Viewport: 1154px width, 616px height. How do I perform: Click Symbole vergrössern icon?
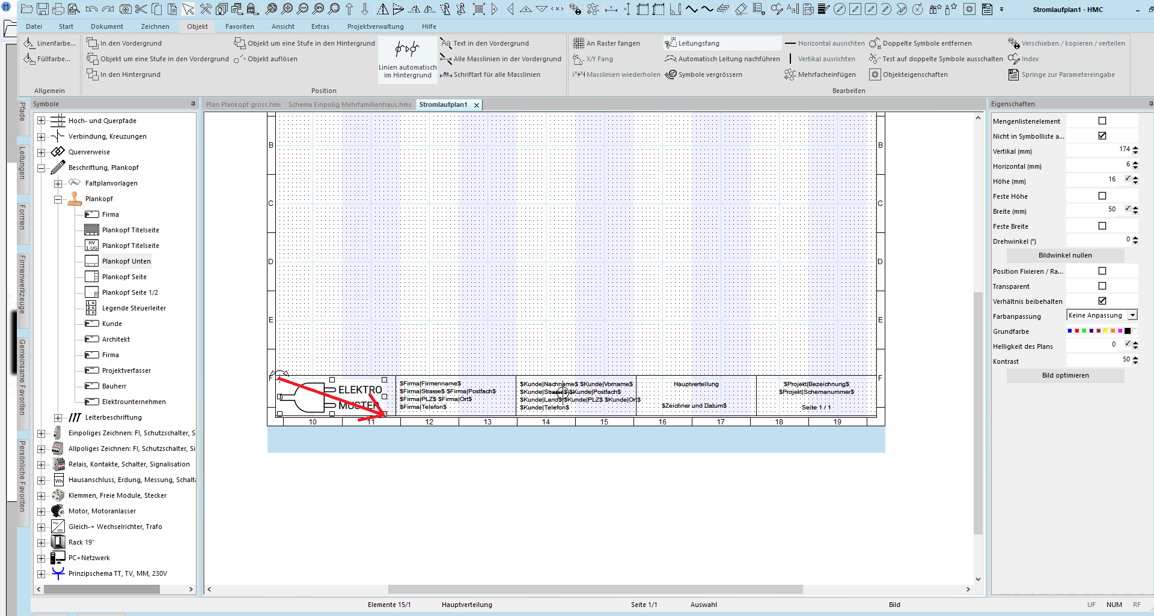click(671, 74)
